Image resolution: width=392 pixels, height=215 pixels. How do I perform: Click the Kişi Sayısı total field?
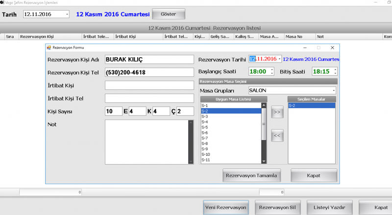pos(114,111)
